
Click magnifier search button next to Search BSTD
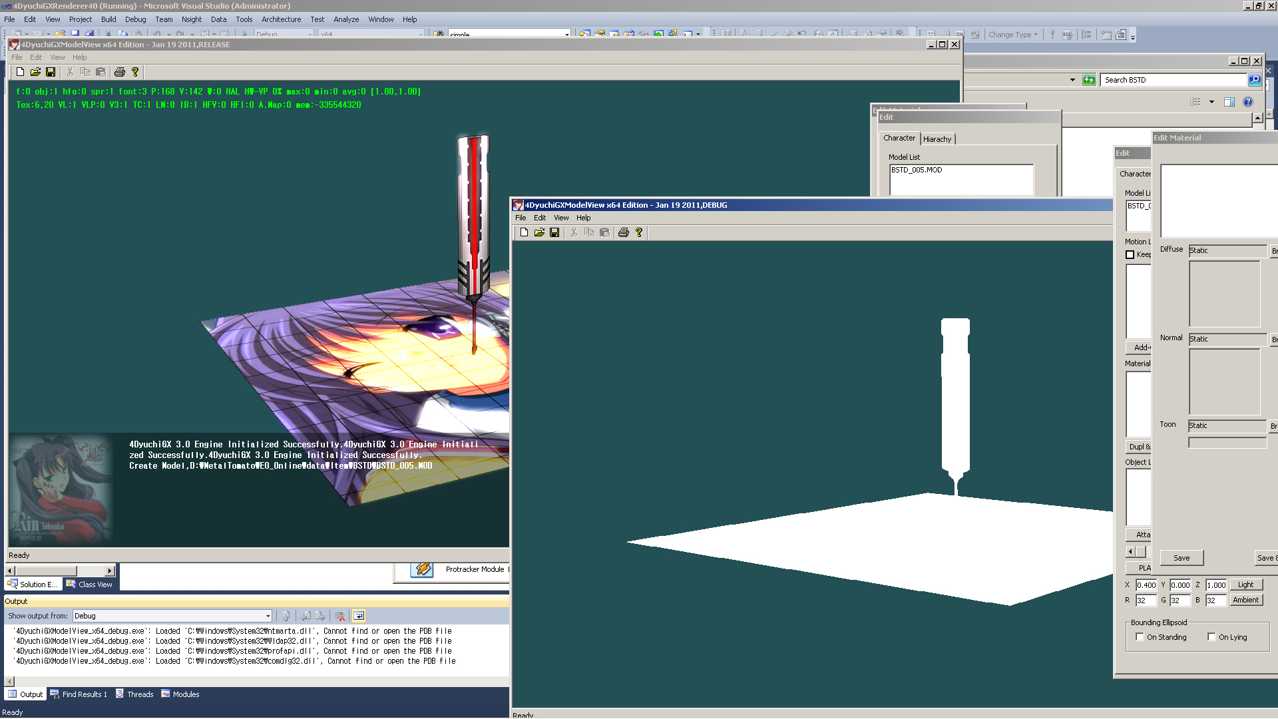[x=1254, y=80]
